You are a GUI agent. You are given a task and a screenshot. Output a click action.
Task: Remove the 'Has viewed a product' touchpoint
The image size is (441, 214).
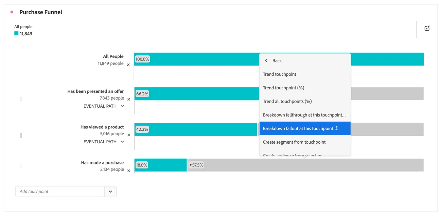(129, 135)
